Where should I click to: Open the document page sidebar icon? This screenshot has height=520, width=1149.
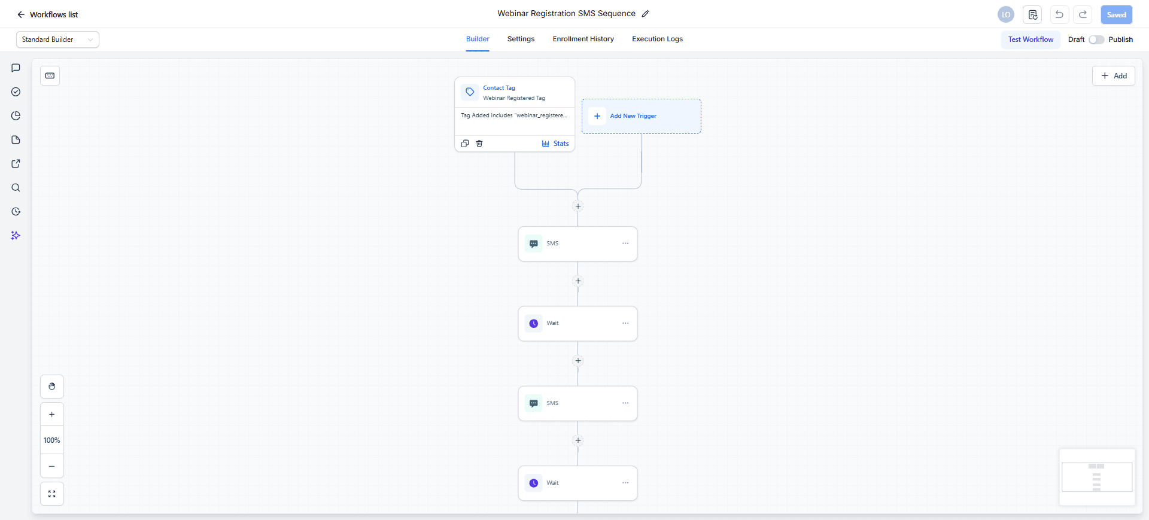[16, 140]
